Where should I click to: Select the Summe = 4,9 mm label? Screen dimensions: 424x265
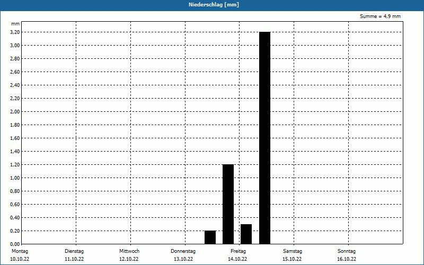pos(380,16)
